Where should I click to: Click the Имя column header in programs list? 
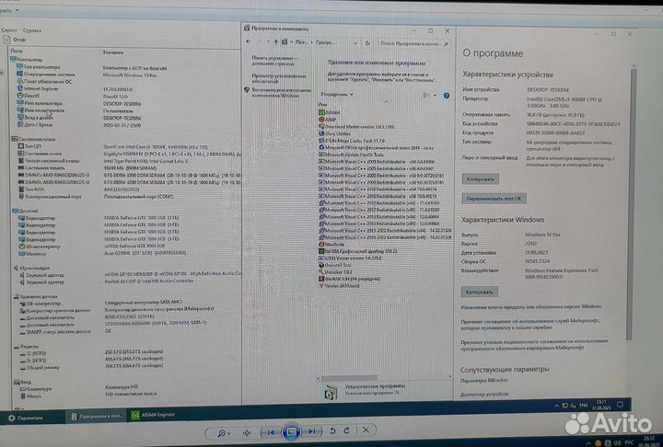coord(322,104)
